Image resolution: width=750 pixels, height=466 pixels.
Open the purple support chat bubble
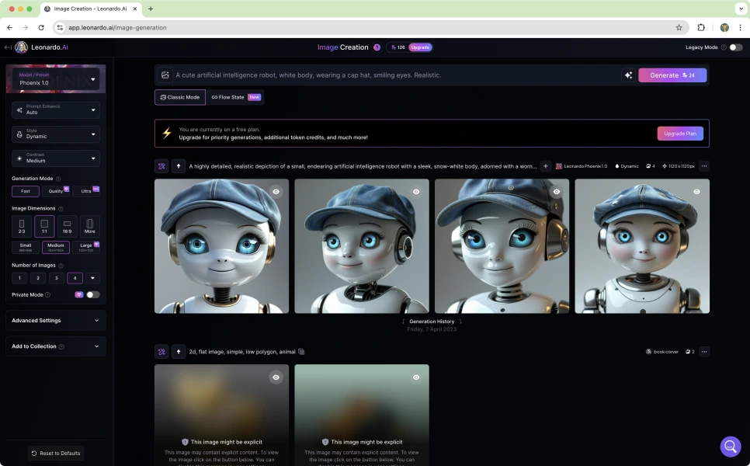(731, 447)
